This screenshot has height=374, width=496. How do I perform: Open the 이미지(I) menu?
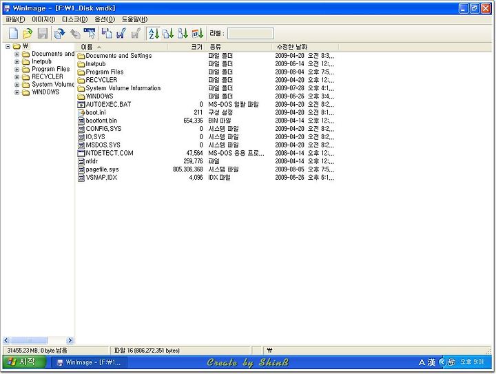(43, 19)
